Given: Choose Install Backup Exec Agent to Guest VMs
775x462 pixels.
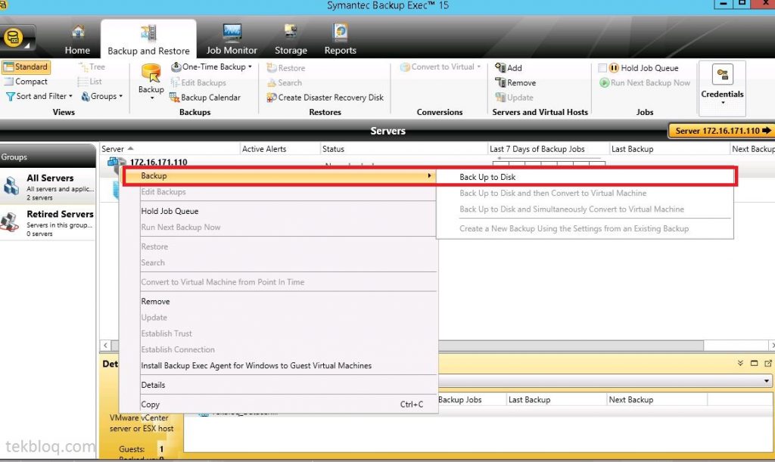Looking at the screenshot, I should tap(256, 366).
